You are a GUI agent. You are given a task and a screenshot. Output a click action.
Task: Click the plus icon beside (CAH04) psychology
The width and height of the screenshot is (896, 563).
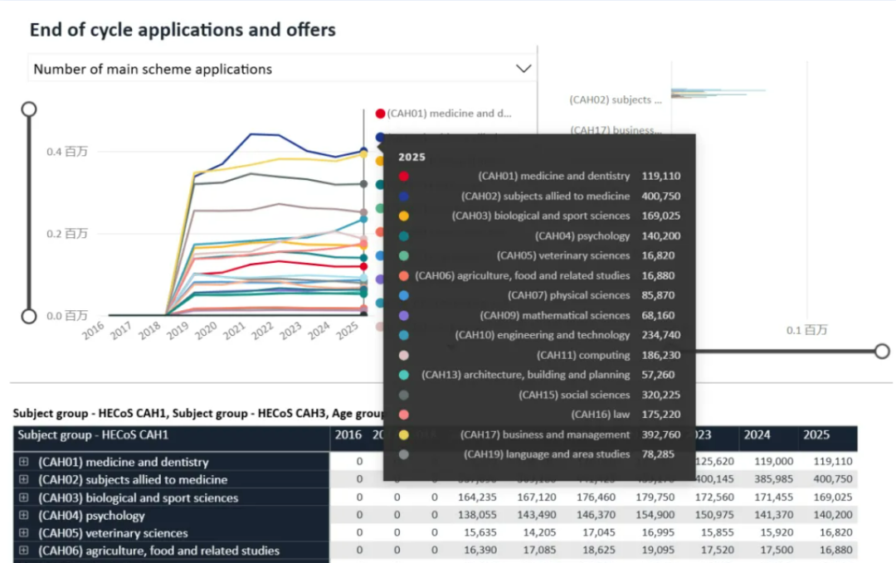tap(24, 516)
